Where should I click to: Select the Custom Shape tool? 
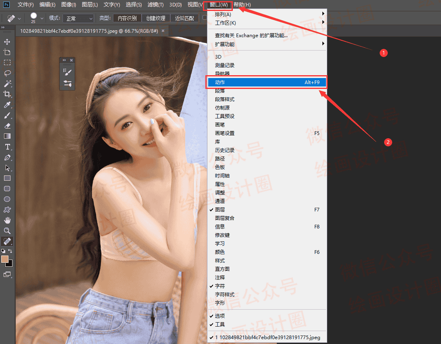(x=7, y=210)
